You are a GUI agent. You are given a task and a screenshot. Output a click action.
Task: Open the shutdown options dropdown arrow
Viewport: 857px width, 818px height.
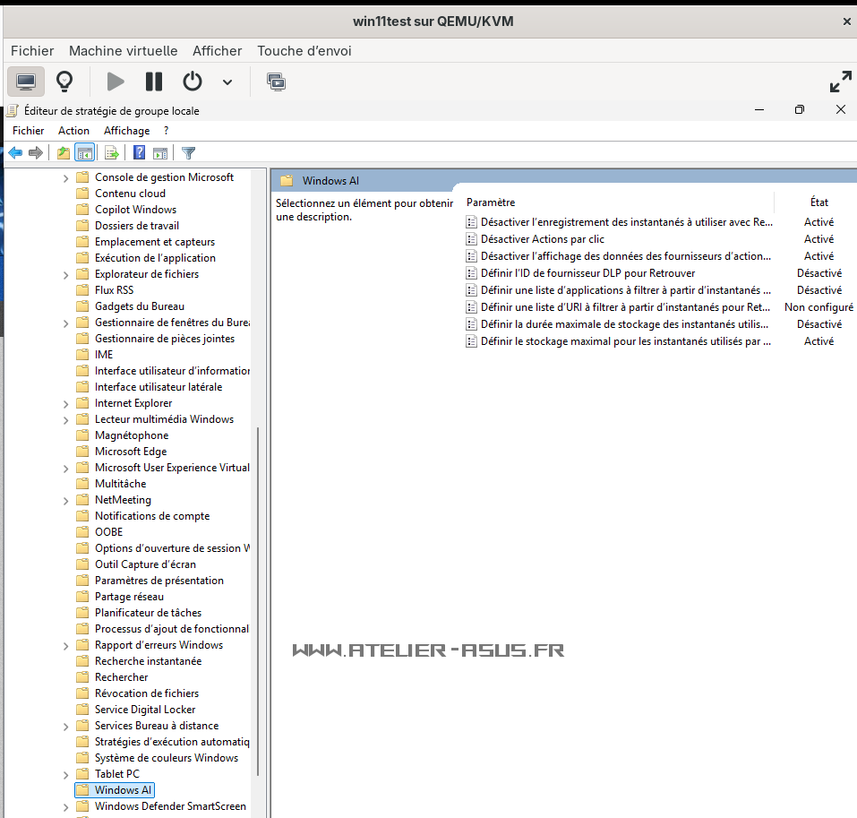point(227,82)
